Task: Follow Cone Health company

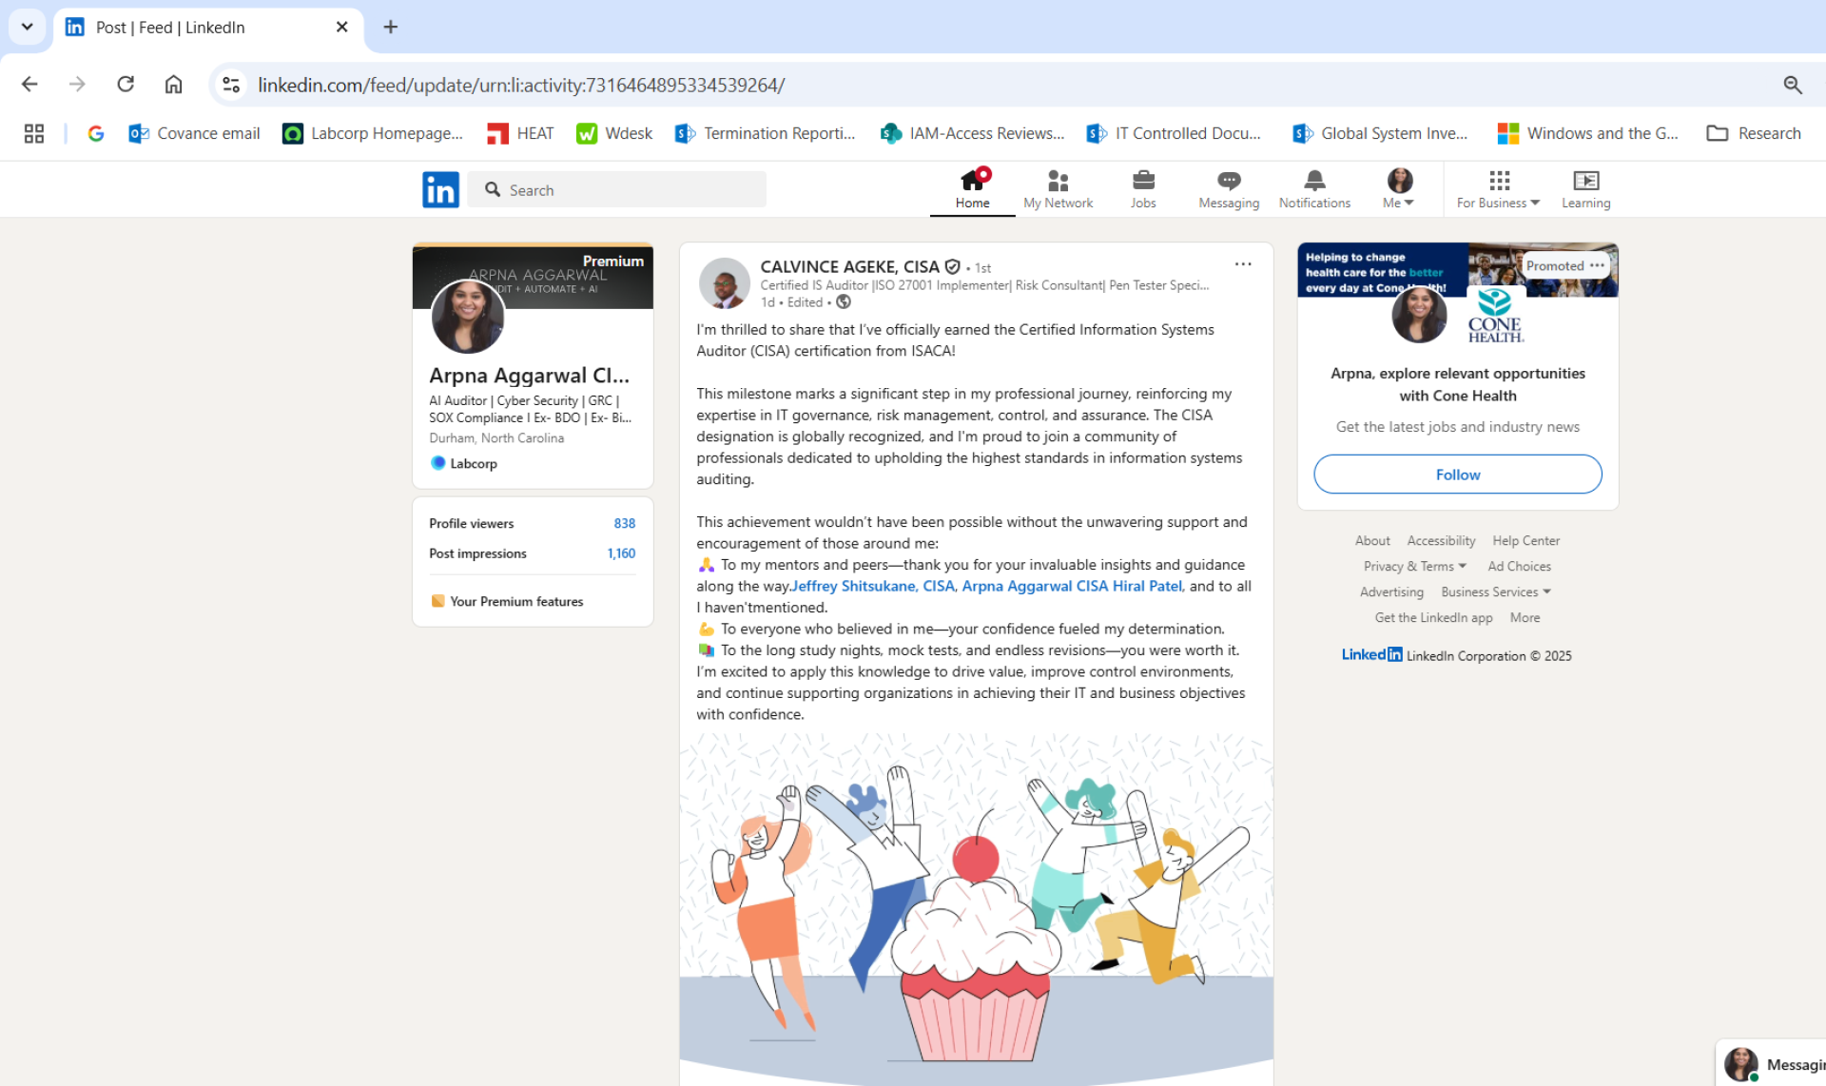Action: [1457, 475]
